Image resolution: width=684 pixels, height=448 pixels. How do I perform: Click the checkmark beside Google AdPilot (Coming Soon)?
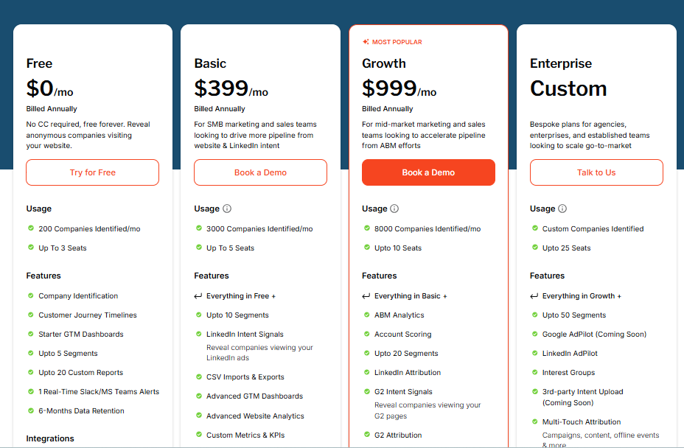point(535,334)
